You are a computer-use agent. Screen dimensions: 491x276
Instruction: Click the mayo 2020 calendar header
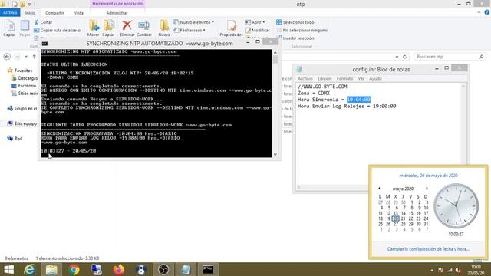(x=403, y=189)
